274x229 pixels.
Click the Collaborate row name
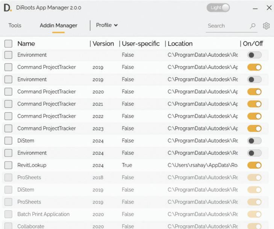[x=31, y=226]
